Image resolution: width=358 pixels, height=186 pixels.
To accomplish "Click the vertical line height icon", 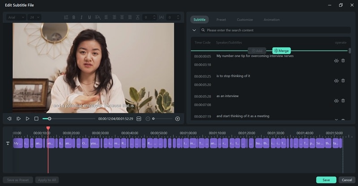I will pos(137,17).
